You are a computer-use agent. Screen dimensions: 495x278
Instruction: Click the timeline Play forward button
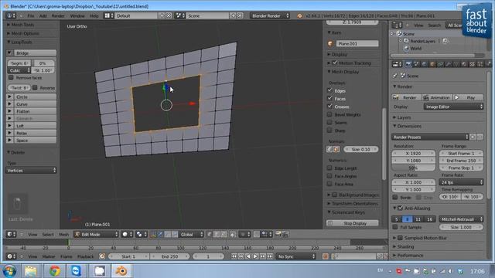[255, 256]
